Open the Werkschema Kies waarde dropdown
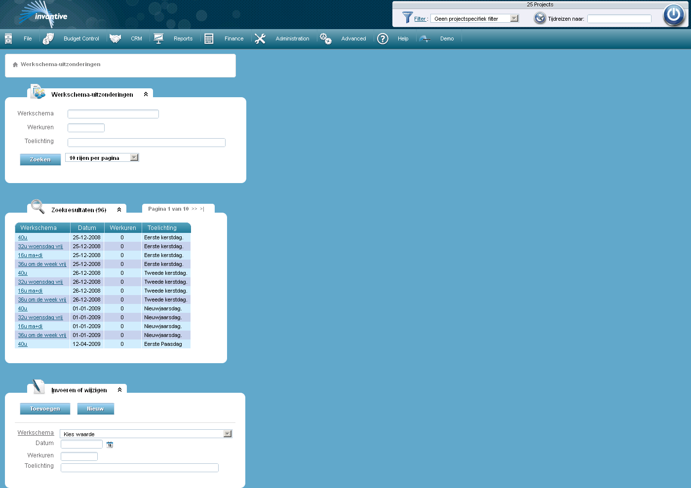Image resolution: width=691 pixels, height=488 pixels. [x=146, y=434]
